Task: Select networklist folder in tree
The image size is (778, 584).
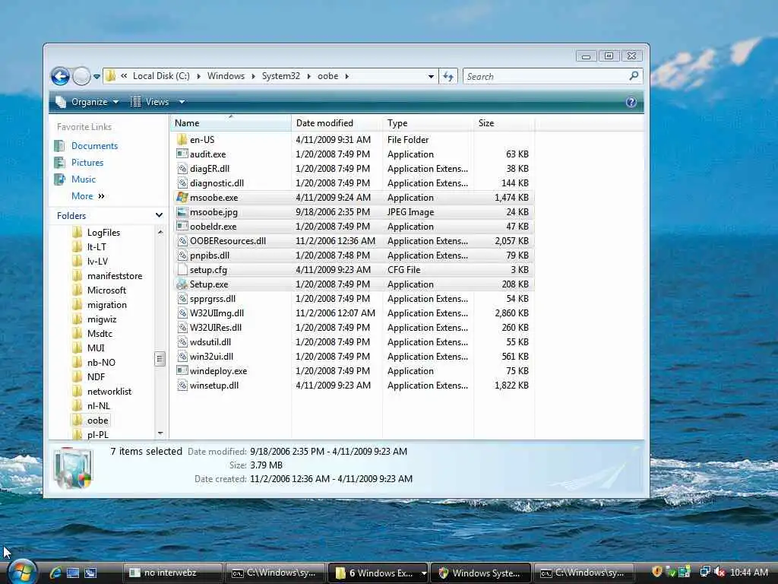Action: 109,392
